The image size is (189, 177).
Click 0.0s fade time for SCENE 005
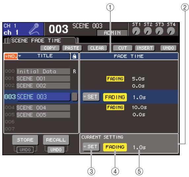coord(139,114)
